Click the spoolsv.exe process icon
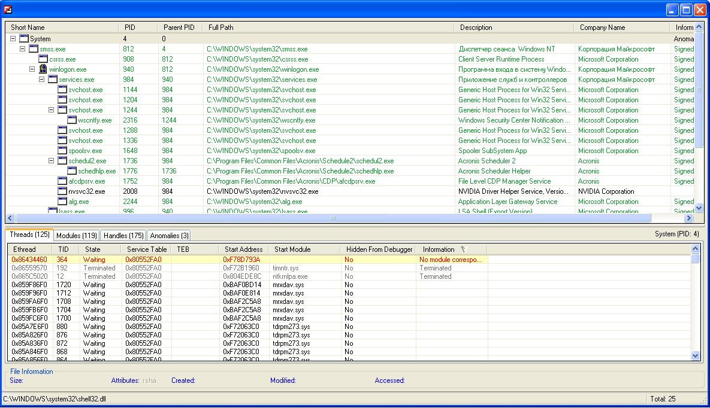Screen dimensions: 710x408 62,151
